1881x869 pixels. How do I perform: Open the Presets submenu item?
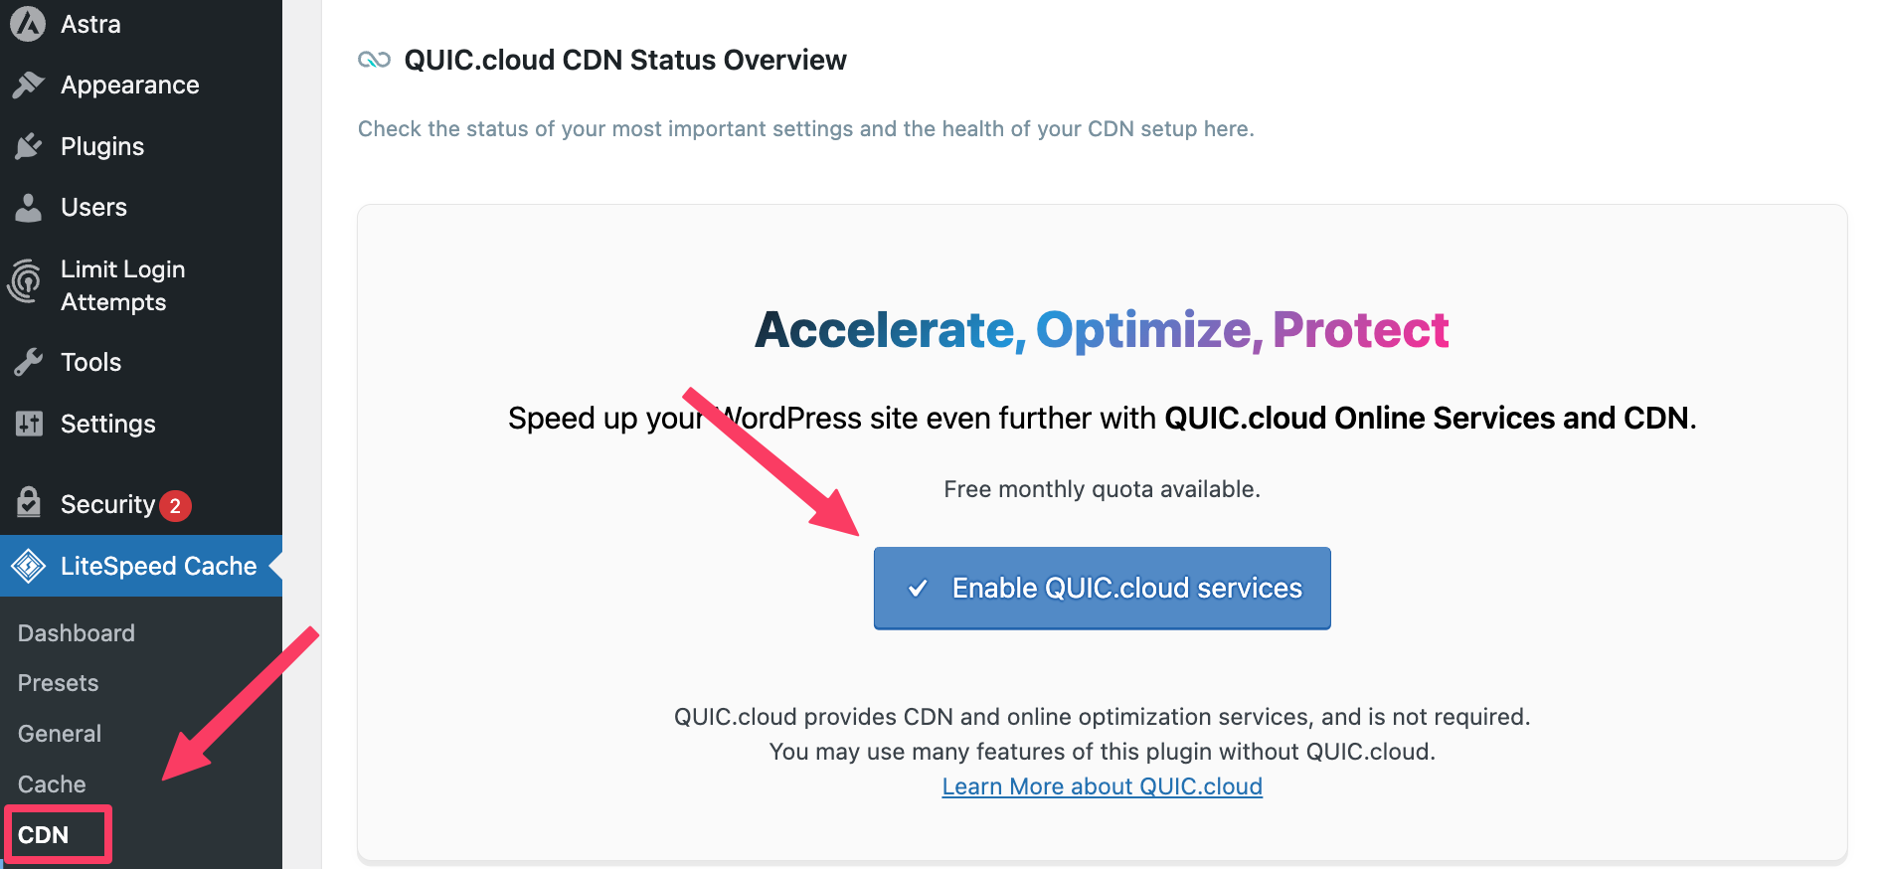[x=59, y=683]
